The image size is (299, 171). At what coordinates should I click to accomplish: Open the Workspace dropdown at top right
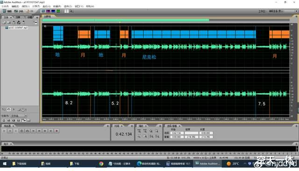[x=283, y=11]
